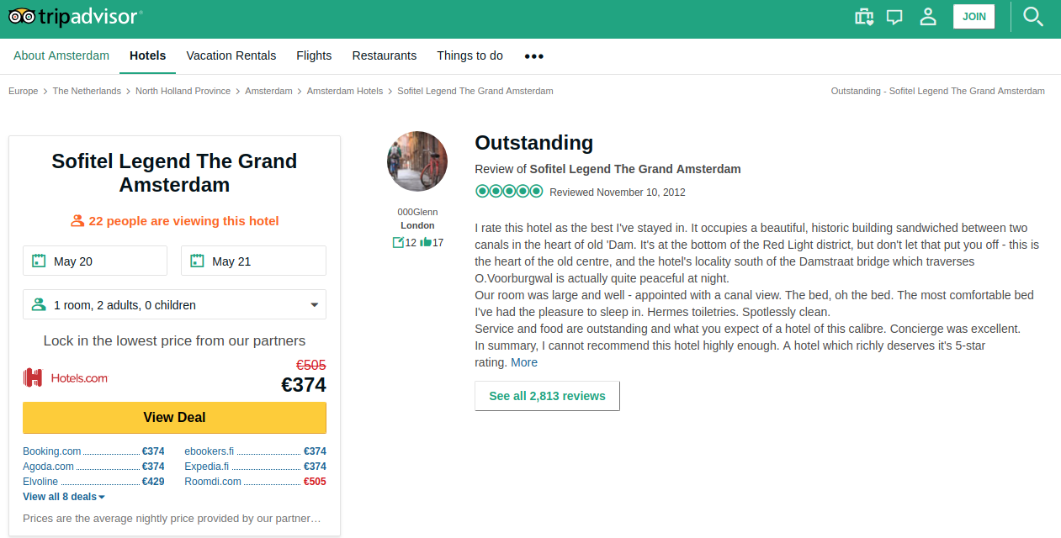Click the reviewer contributions icon
1061x538 pixels.
[x=398, y=242]
